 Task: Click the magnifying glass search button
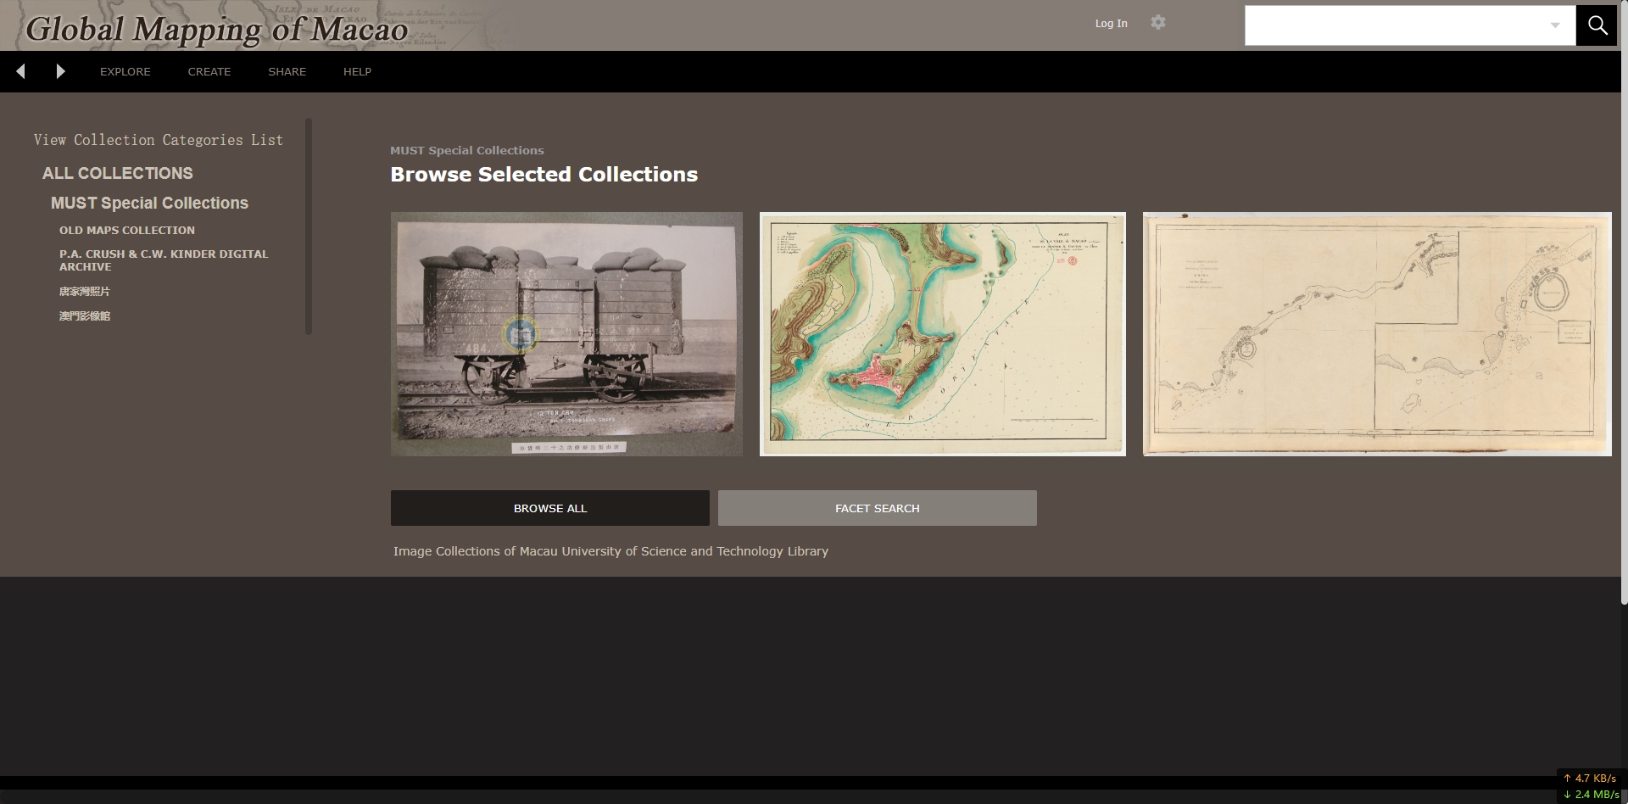click(x=1597, y=25)
